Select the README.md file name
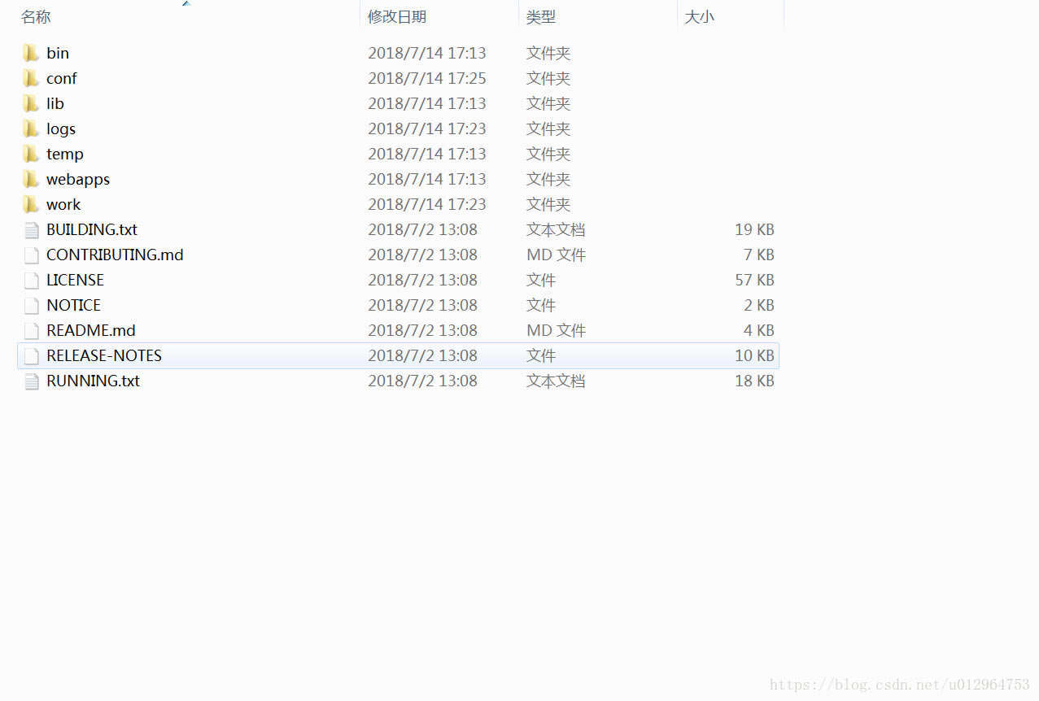 tap(91, 330)
